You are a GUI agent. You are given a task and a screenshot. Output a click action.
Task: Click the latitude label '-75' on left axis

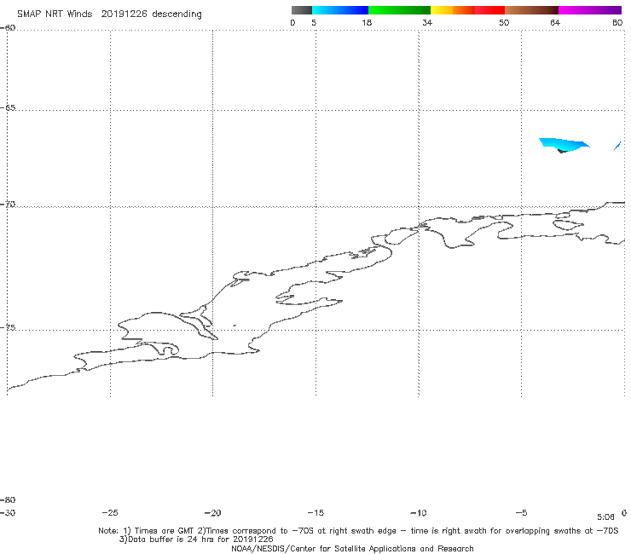[8, 327]
